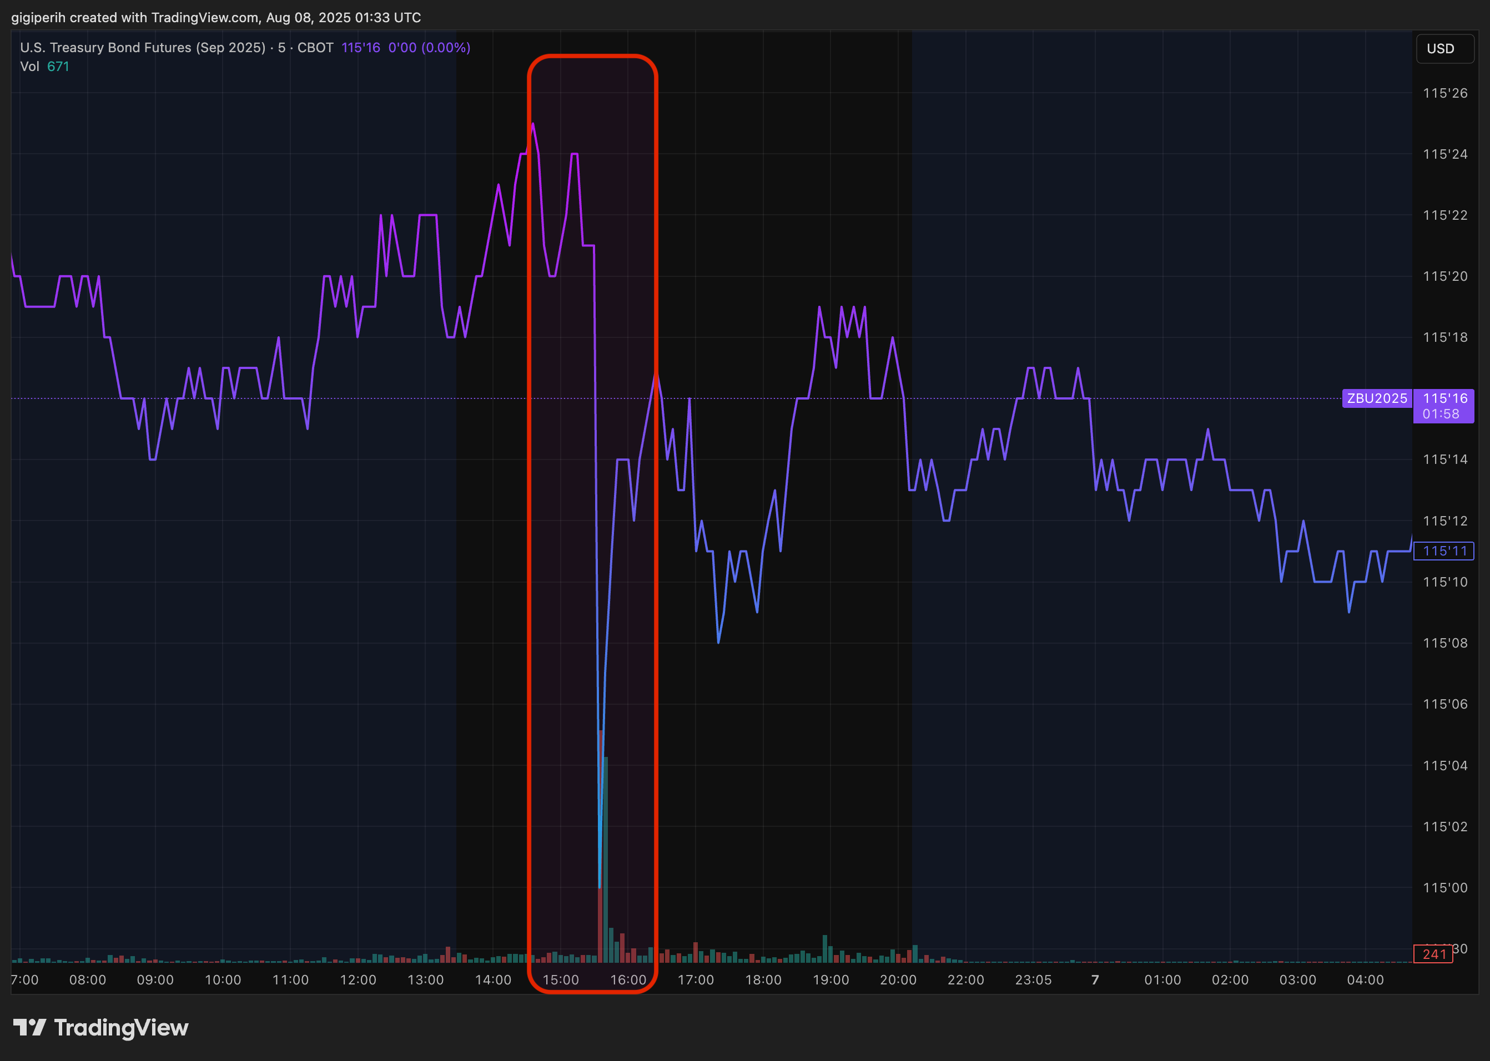1490x1061 pixels.
Task: Click the red 241 volume label
Action: tap(1433, 954)
